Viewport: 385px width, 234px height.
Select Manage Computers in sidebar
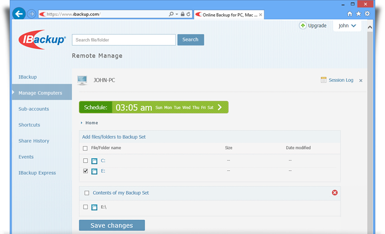[42, 93]
